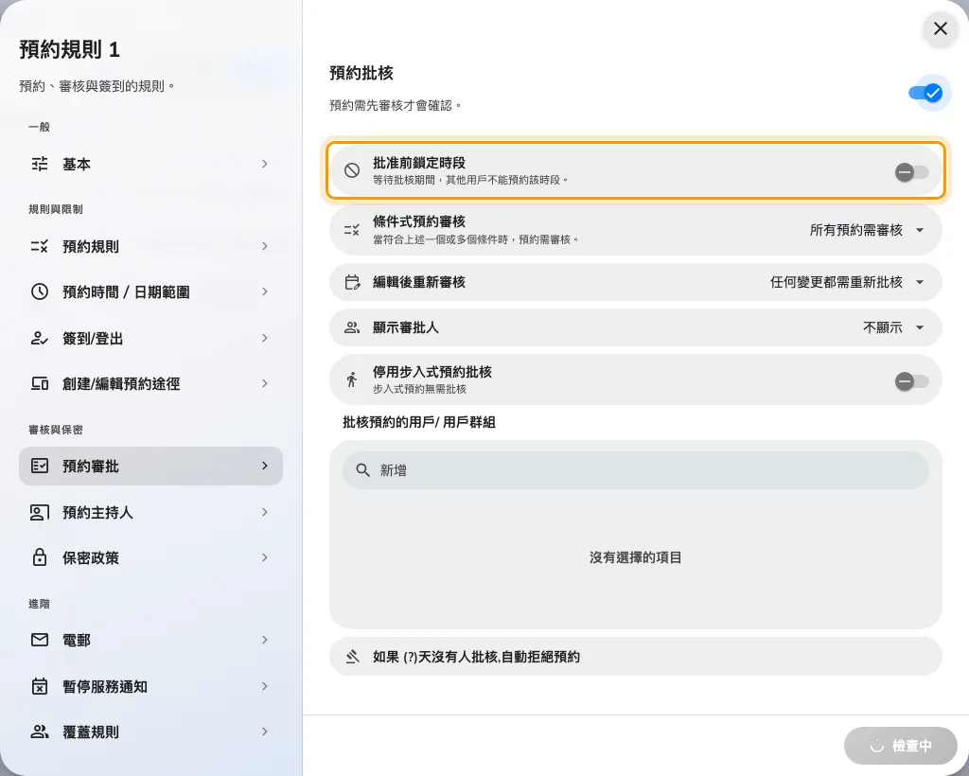Expand the chevron on 預約時間 / 日期範圍 row
969x776 pixels.
[x=265, y=291]
